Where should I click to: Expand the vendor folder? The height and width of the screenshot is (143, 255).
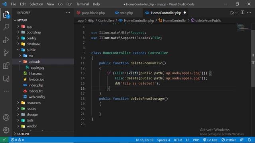18,126
